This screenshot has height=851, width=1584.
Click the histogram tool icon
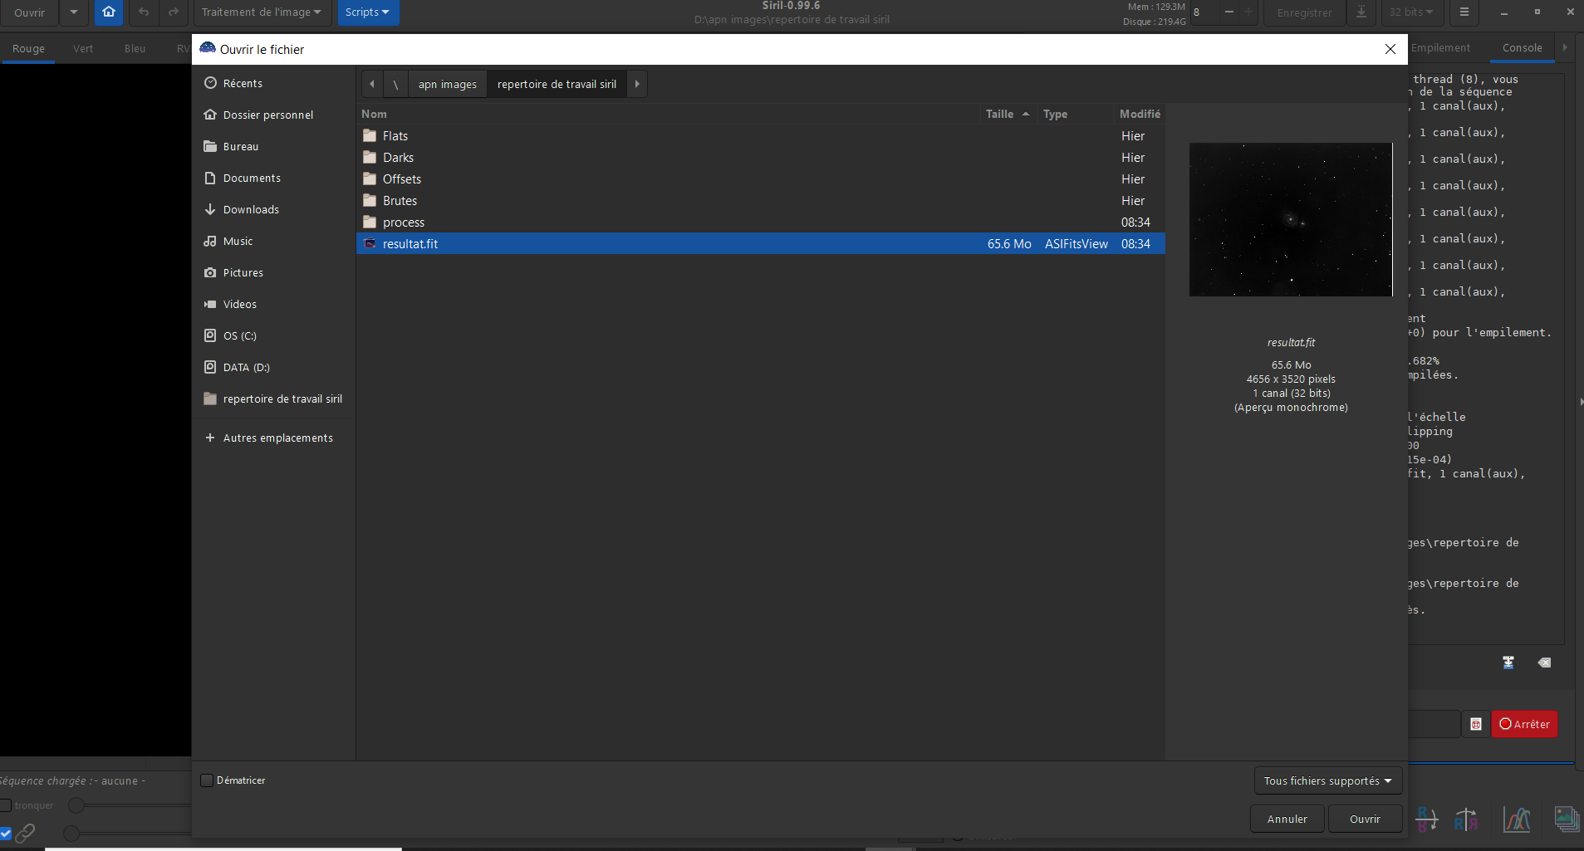[1517, 819]
